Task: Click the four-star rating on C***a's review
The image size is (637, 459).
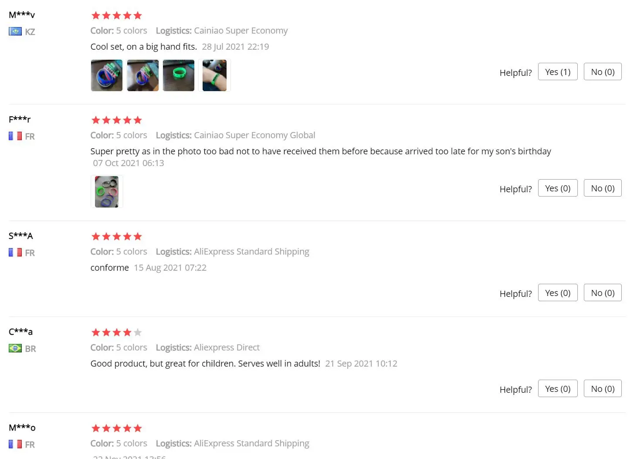Action: [x=117, y=333]
